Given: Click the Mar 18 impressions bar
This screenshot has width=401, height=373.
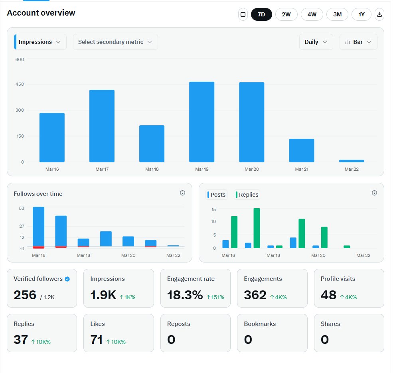Looking at the screenshot, I should (152, 144).
